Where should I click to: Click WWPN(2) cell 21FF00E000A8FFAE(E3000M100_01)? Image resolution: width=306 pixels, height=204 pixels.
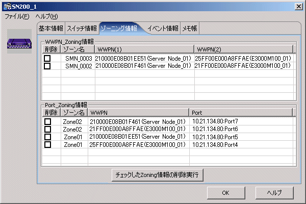pos(243,66)
